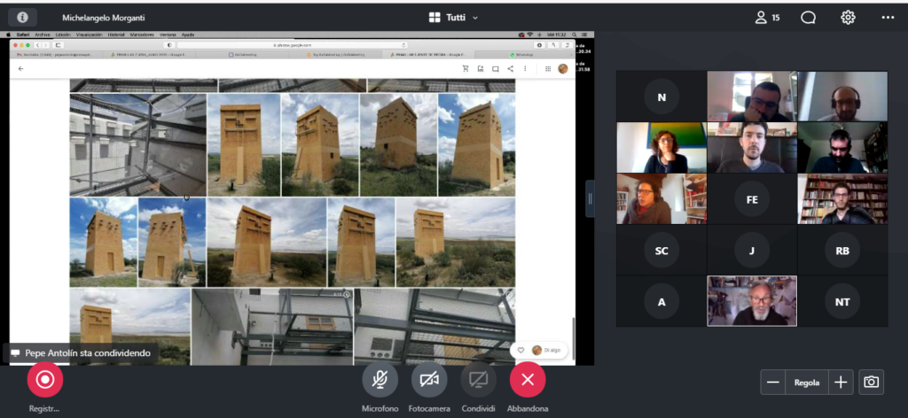Switch to the first Gmail Safari tab

coord(57,54)
